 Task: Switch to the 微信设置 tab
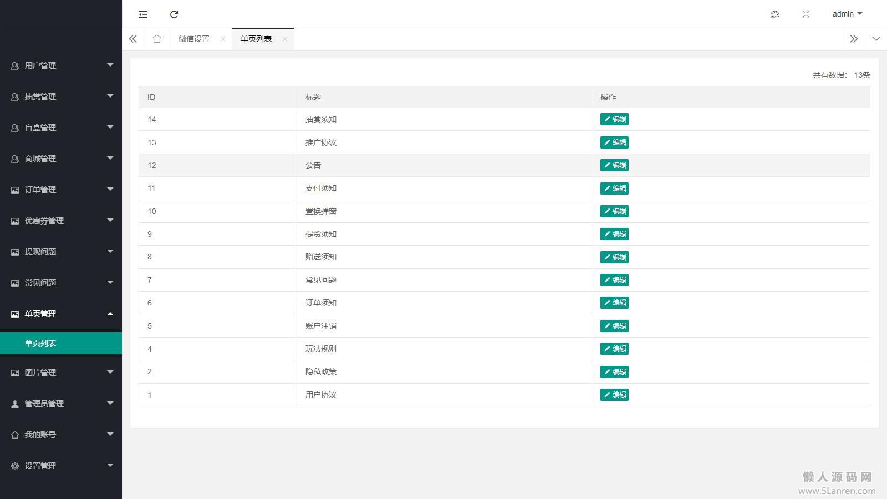tap(194, 39)
